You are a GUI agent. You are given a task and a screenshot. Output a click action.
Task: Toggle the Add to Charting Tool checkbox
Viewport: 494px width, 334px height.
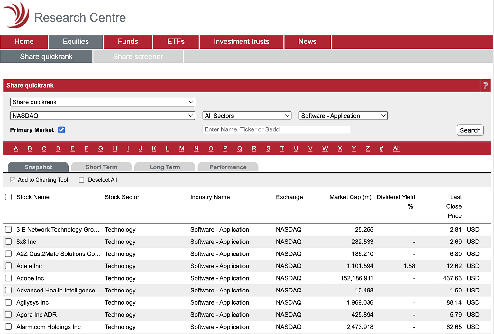13,180
